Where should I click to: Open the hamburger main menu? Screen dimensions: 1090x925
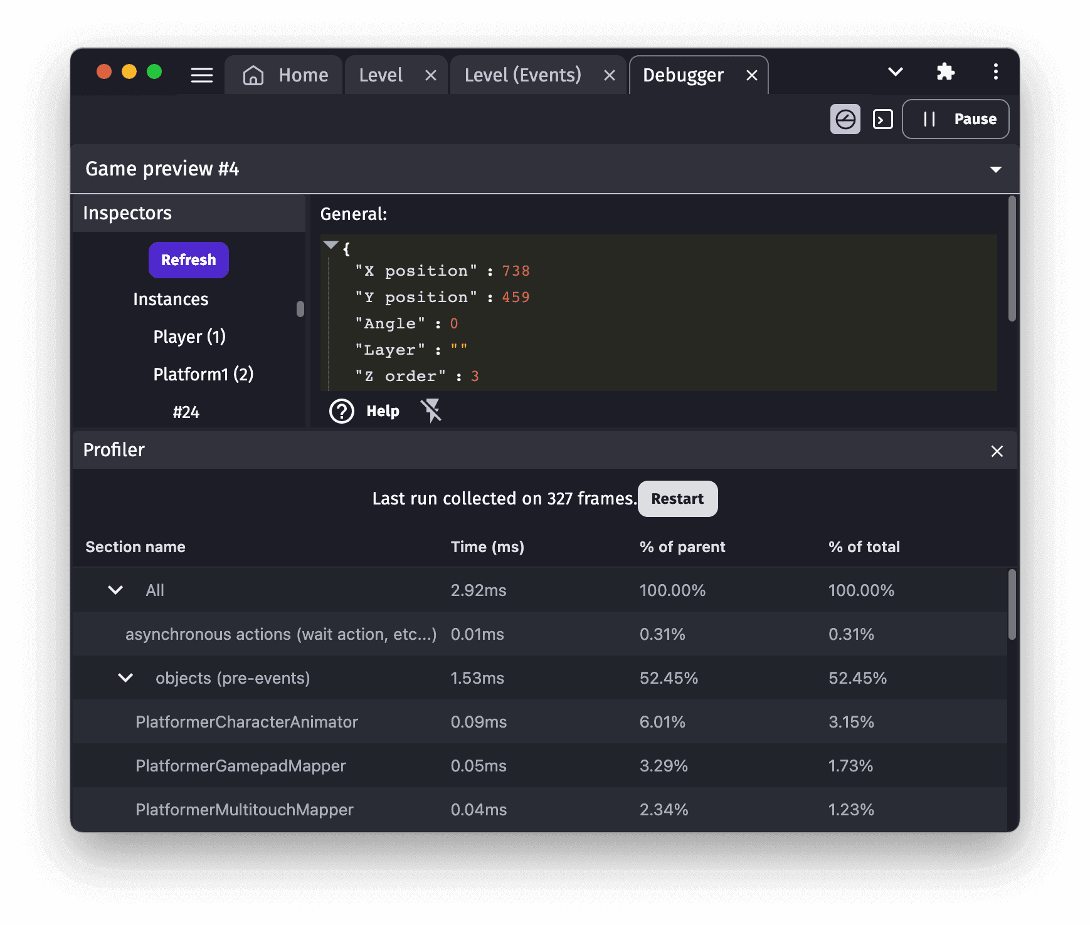point(201,75)
